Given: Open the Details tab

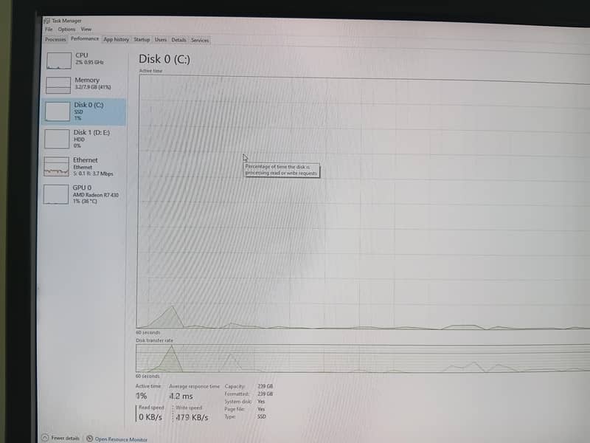Looking at the screenshot, I should (178, 40).
